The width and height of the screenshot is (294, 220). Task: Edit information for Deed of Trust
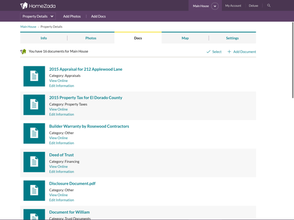pos(61,172)
